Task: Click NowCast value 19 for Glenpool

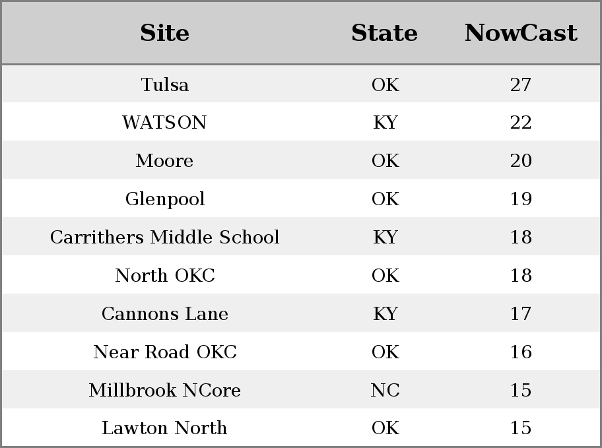Action: click(x=521, y=199)
